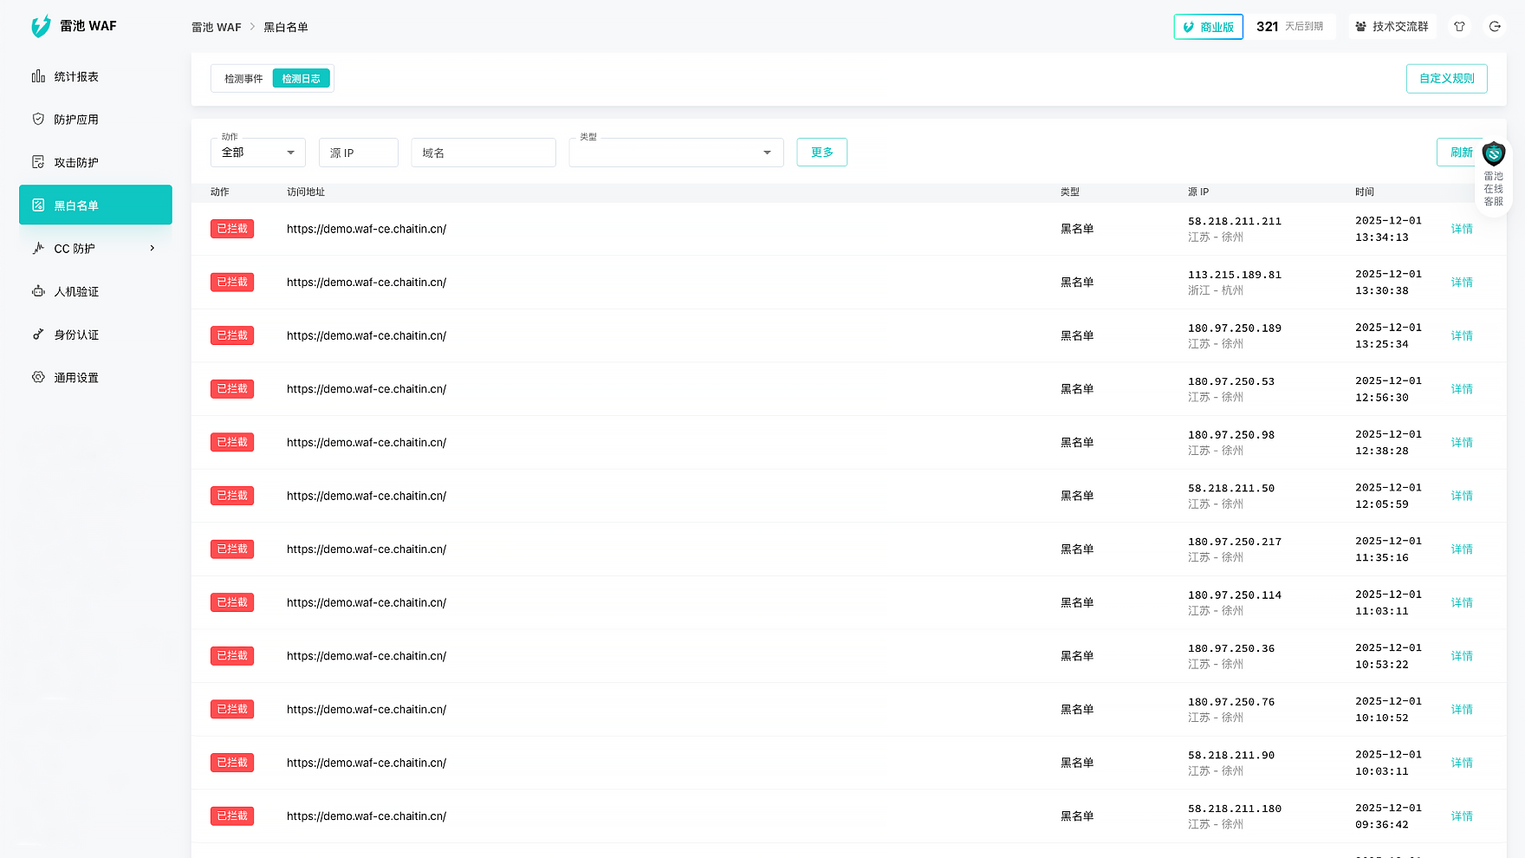
Task: Switch to 检测事件 view
Action: pos(243,79)
